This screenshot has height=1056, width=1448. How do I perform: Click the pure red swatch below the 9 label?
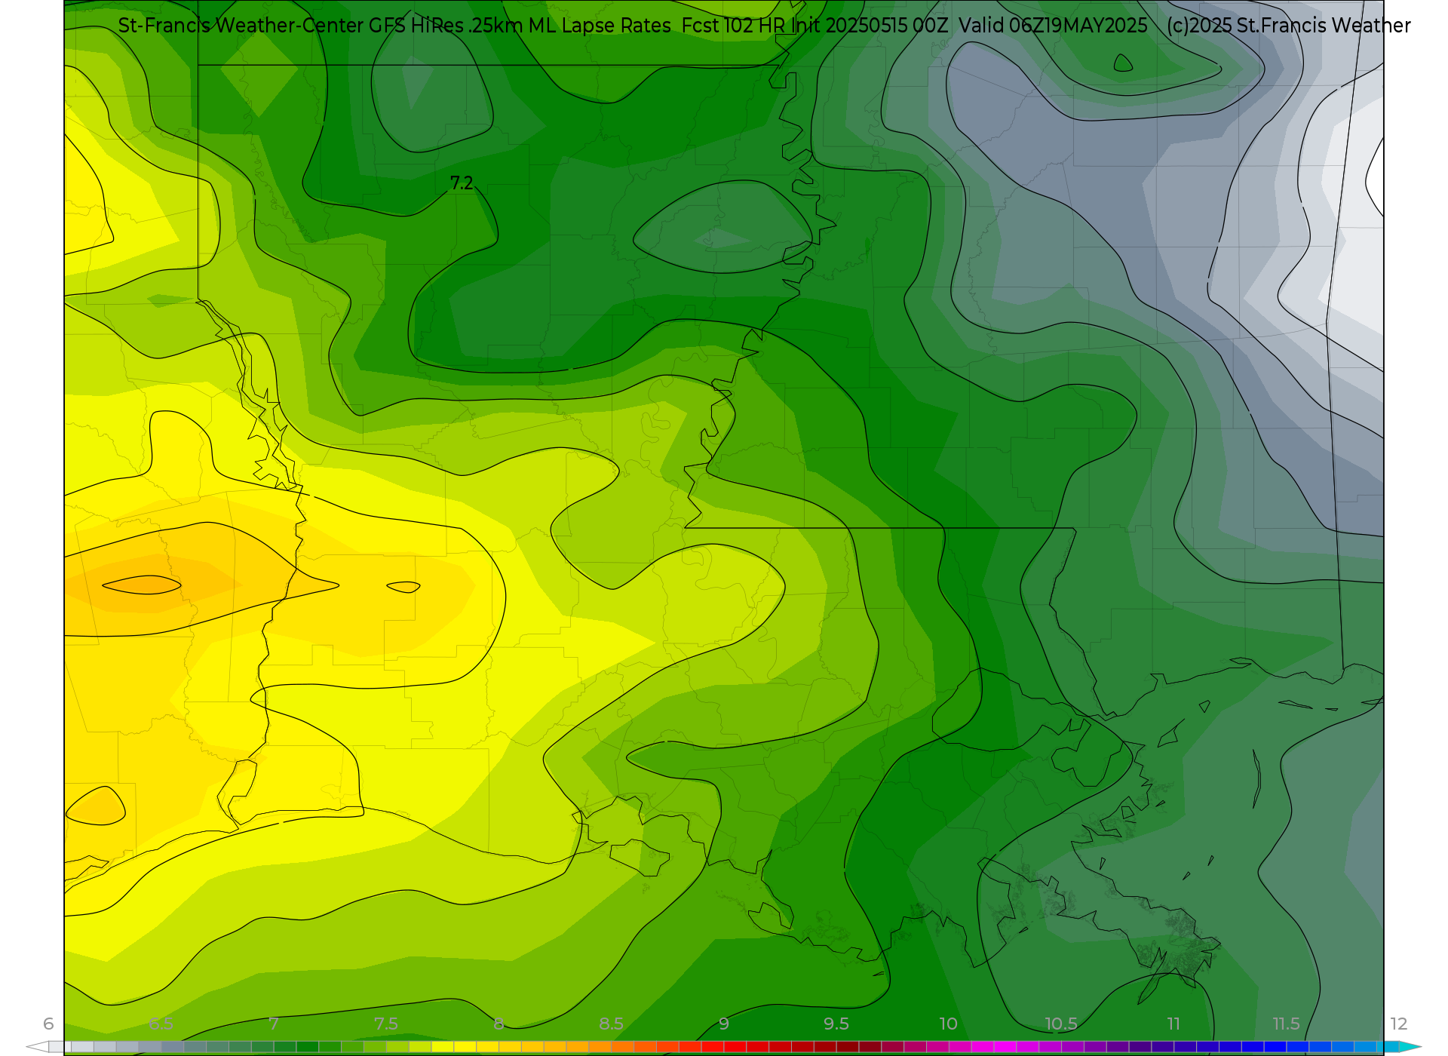735,1047
